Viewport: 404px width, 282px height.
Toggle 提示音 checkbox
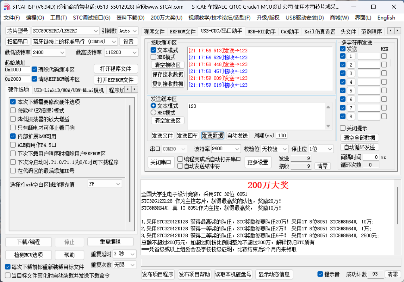pos(320,274)
